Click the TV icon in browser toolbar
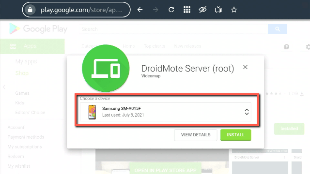Image resolution: width=310 pixels, height=174 pixels. [x=218, y=10]
